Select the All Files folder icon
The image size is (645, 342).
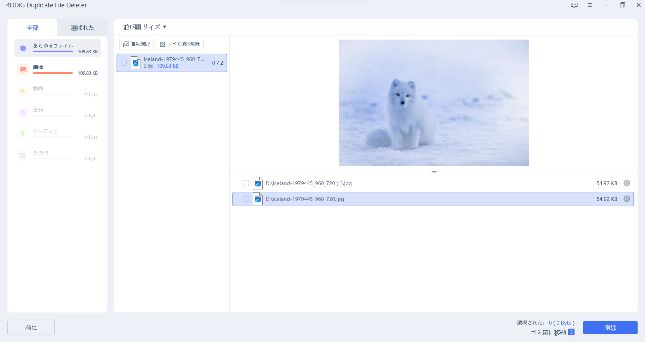23,48
